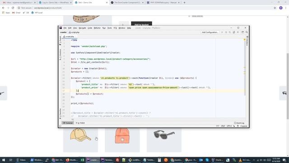Click the browser Back arrow
This screenshot has width=289, height=163.
pyautogui.click(x=3, y=8)
